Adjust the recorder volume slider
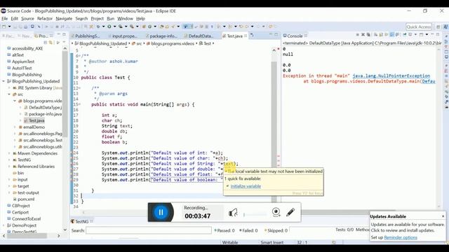 pyautogui.click(x=255, y=214)
